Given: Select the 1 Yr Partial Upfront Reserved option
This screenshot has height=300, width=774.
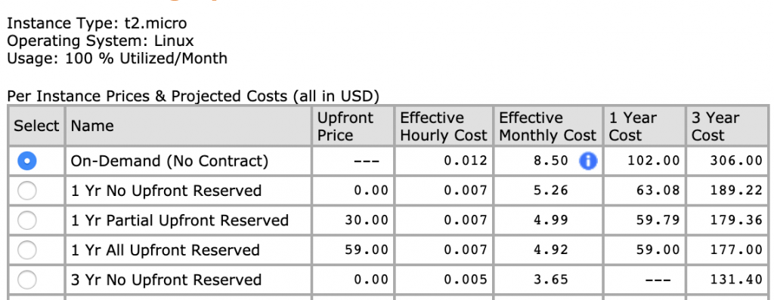Looking at the screenshot, I should coord(26,220).
